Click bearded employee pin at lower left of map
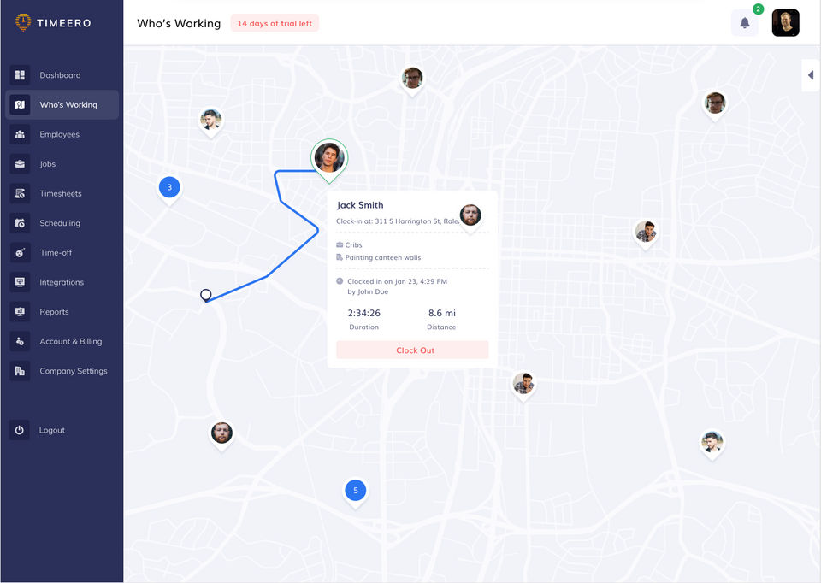The width and height of the screenshot is (821, 583). click(x=221, y=434)
